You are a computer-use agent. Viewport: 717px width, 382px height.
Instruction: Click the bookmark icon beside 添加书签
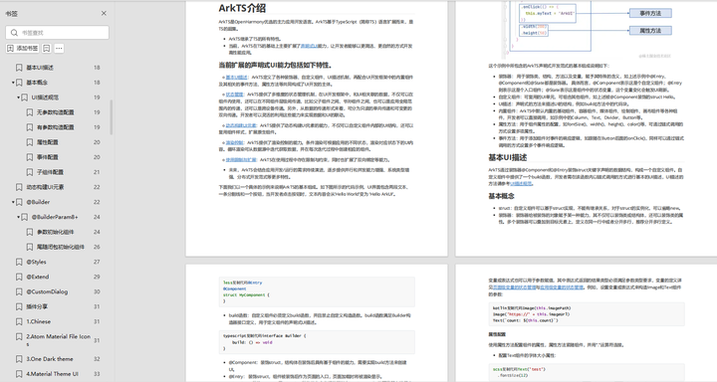tap(46, 48)
